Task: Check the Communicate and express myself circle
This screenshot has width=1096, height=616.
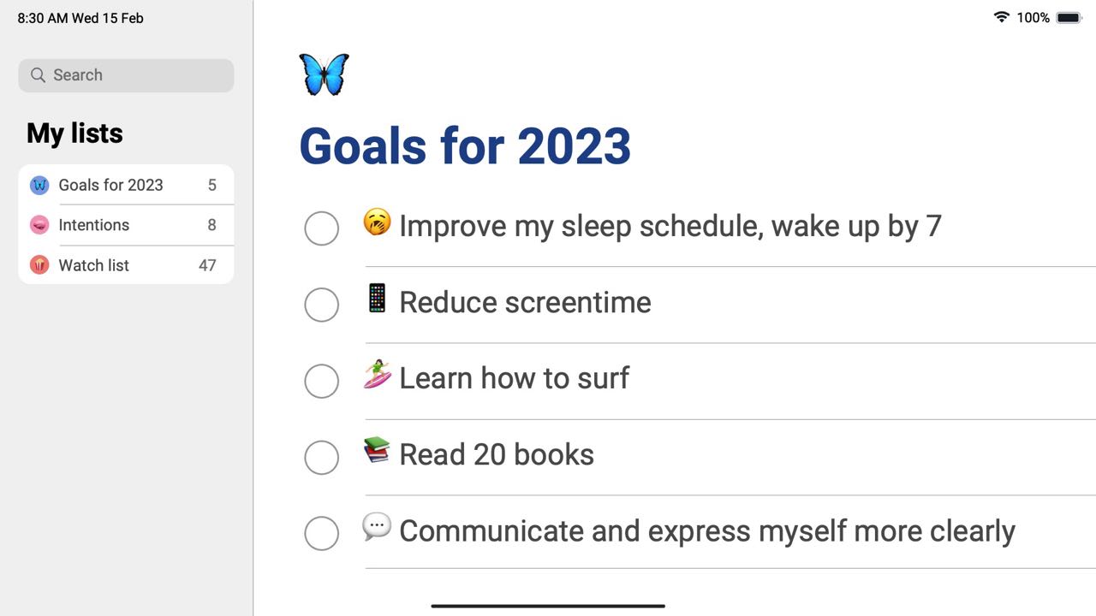Action: tap(322, 533)
